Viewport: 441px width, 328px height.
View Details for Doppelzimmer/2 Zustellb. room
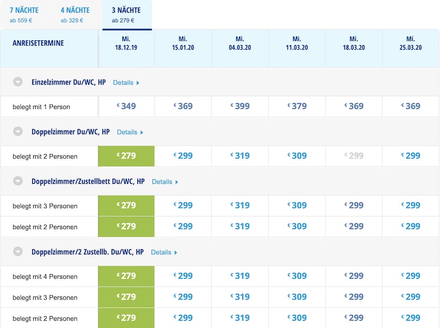pos(164,252)
